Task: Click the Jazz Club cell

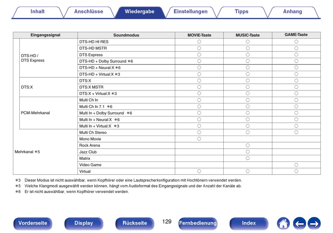Action: pyautogui.click(x=126, y=152)
